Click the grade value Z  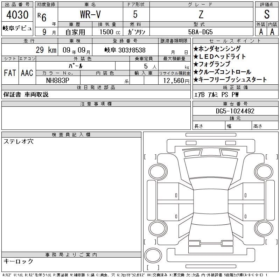(x=201, y=15)
